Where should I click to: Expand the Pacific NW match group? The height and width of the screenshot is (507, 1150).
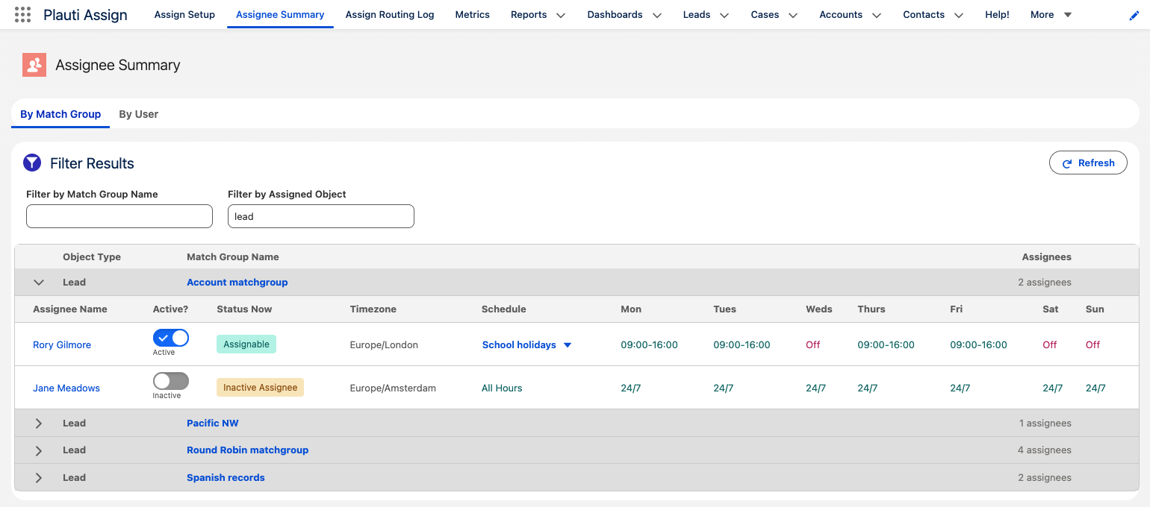(x=39, y=423)
